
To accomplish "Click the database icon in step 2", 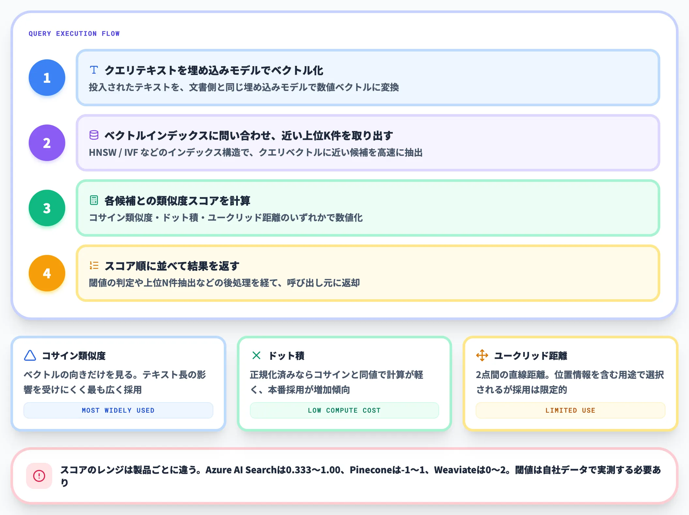I will click(x=94, y=135).
